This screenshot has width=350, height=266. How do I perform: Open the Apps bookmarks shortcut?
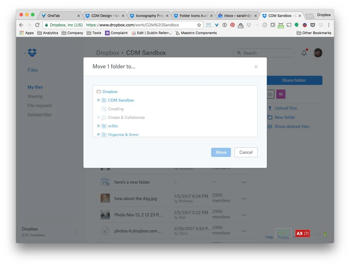pyautogui.click(x=27, y=33)
